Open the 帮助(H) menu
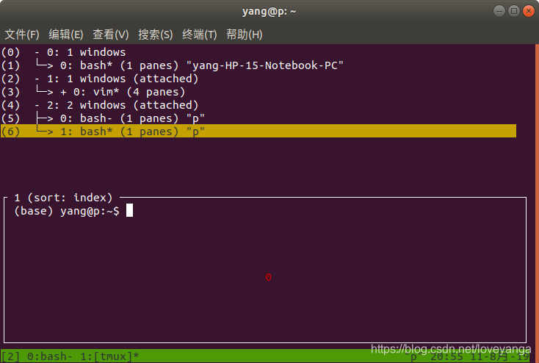The width and height of the screenshot is (539, 363). 245,35
